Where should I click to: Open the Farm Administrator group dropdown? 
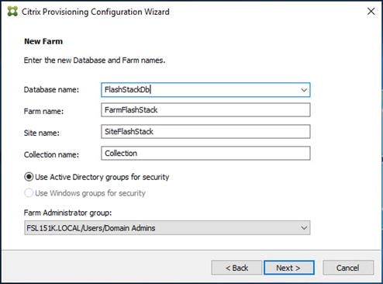(x=167, y=228)
